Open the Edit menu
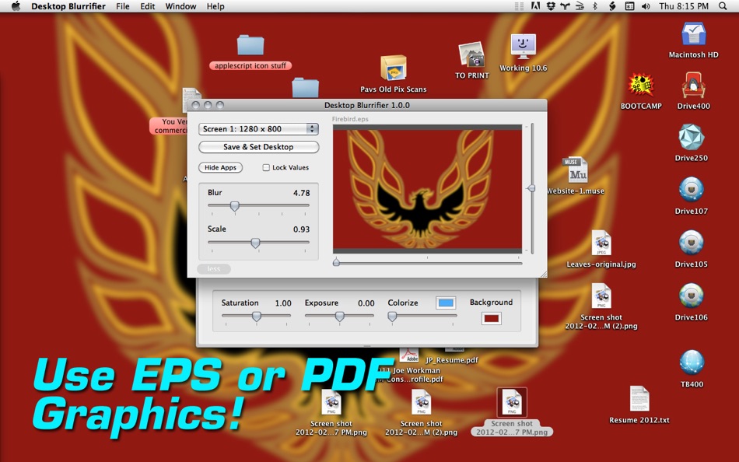The width and height of the screenshot is (739, 462). (x=148, y=6)
